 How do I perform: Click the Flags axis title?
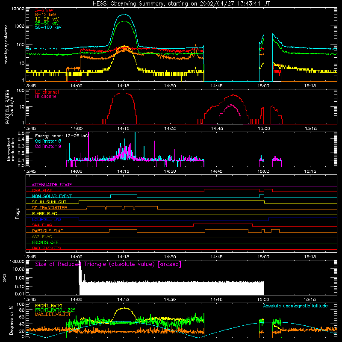click(17, 213)
